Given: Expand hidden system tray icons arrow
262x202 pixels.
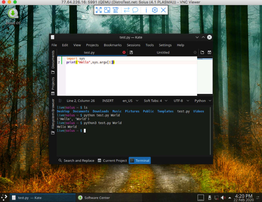Looking at the screenshot, I should (230, 198).
